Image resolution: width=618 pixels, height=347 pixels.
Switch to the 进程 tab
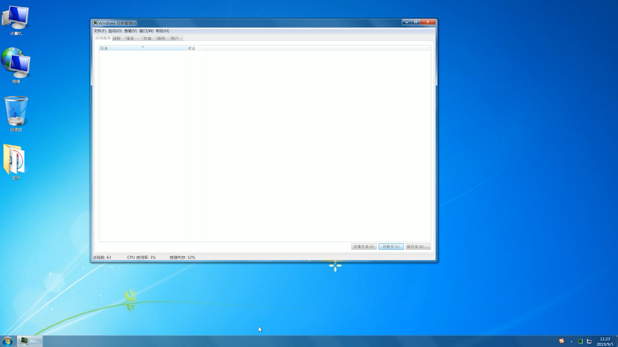pos(118,39)
